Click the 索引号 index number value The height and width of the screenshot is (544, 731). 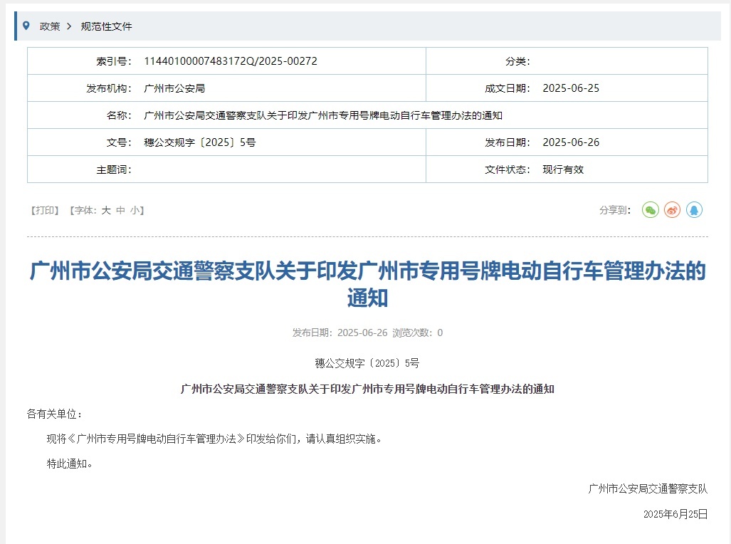click(x=230, y=61)
